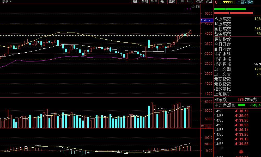This screenshot has width=261, height=157.
Task: Click the 涨家数 label
Action: (221, 99)
